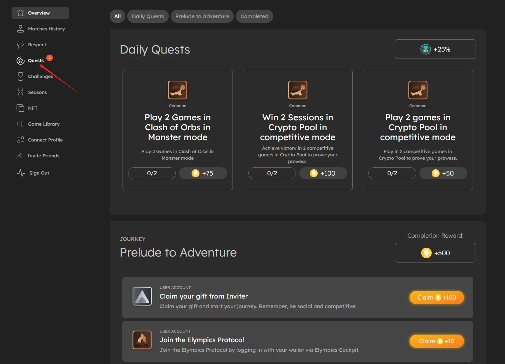
Task: Select the Connect Profile icon
Action: [x=20, y=140]
